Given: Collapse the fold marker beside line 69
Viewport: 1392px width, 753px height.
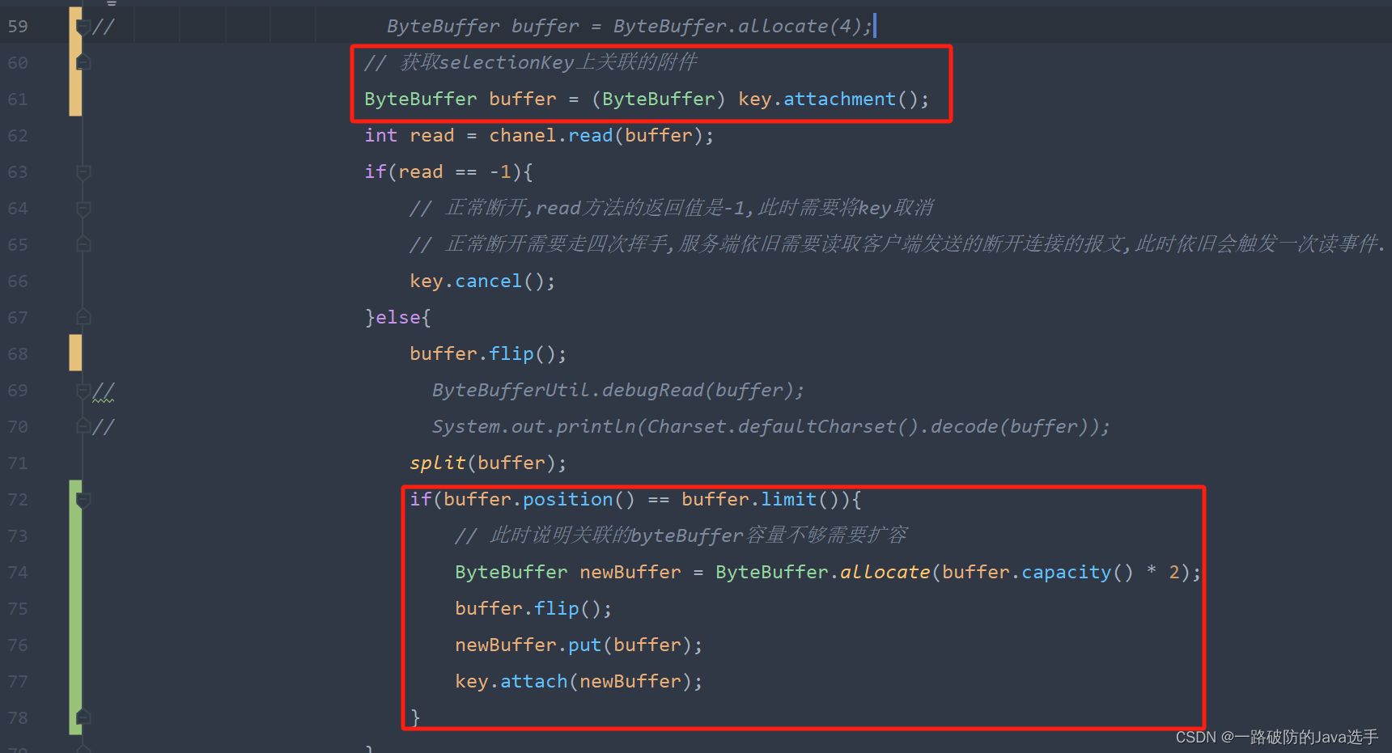Looking at the screenshot, I should 83,390.
